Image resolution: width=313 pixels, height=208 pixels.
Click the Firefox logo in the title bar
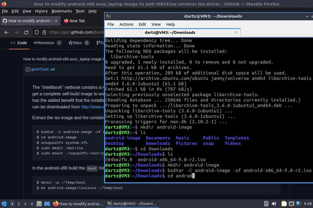[x=4, y=4]
